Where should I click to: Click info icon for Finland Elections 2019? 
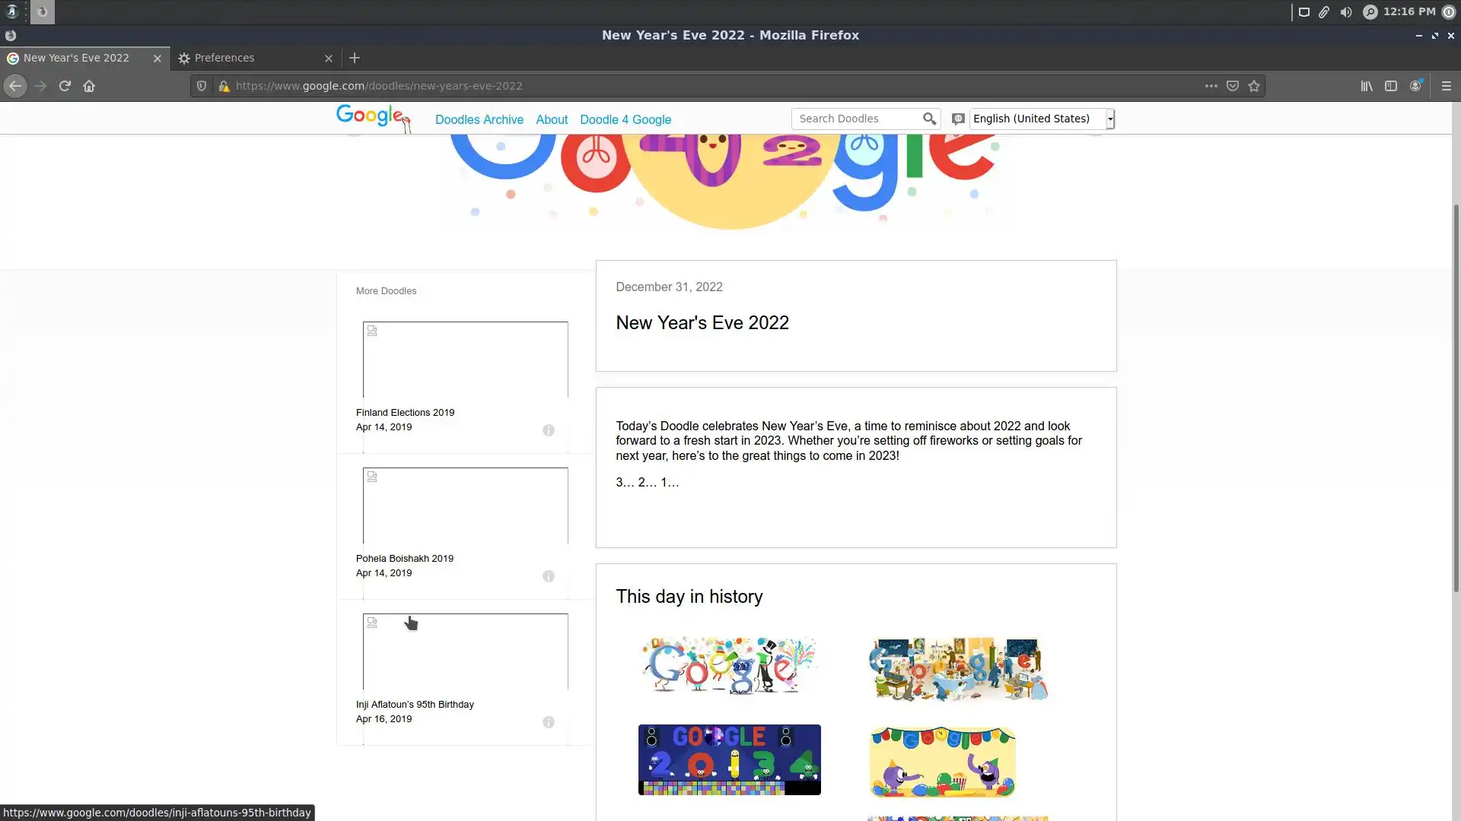549,430
